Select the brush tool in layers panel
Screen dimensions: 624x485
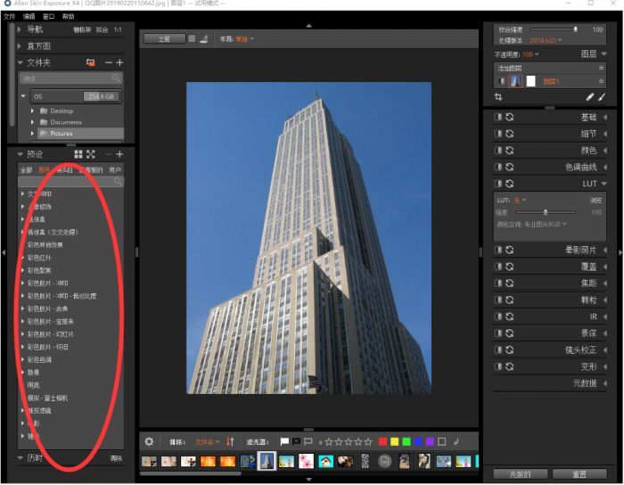602,97
